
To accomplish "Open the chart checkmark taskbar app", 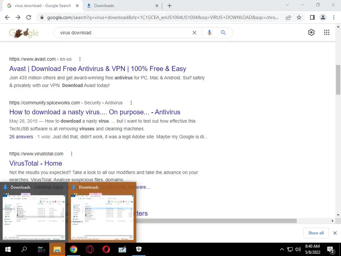I will pos(123,249).
